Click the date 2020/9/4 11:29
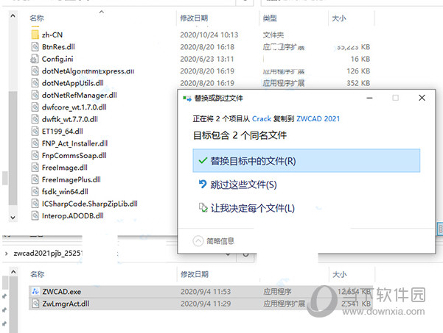443x333 pixels. tap(206, 304)
